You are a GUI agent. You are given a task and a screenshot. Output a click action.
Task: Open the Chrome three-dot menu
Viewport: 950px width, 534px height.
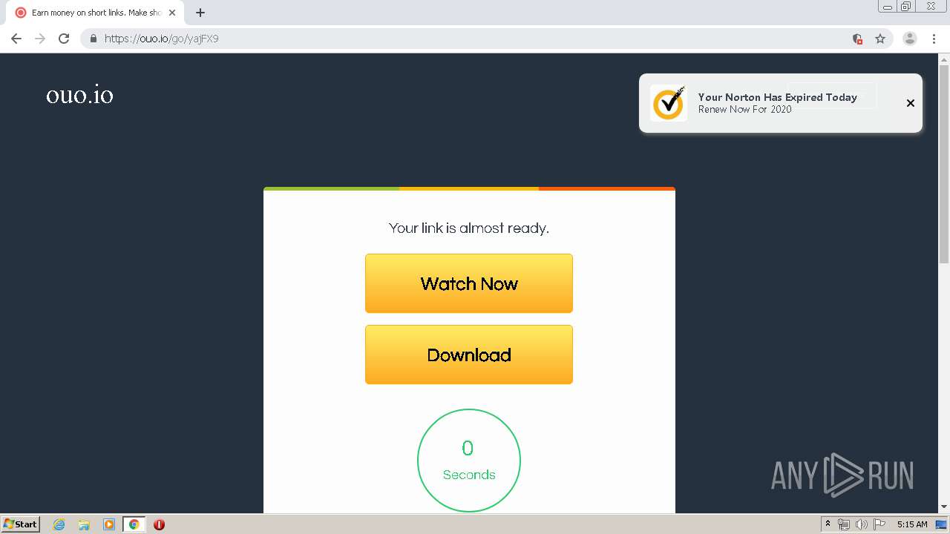[x=934, y=39]
